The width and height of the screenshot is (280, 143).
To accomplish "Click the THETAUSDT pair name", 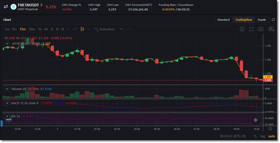I will pos(28,5).
